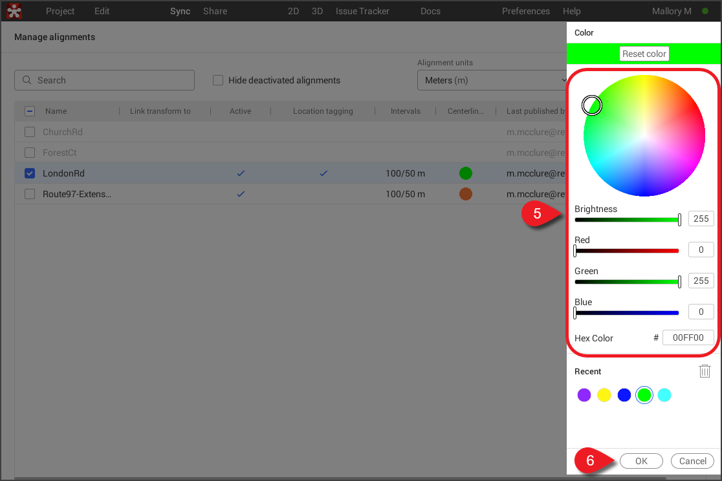The image size is (722, 481).
Task: Click the app logo icon in top-left
Action: 14,11
